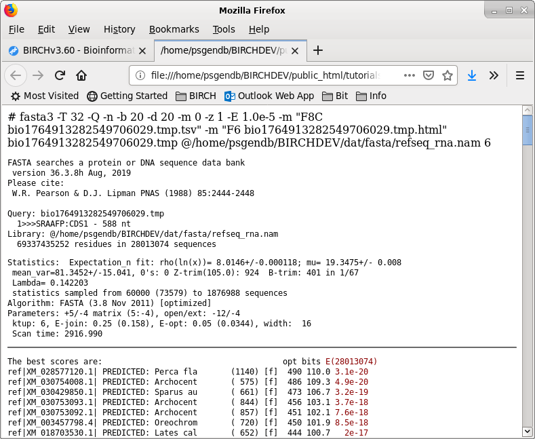Bookmark this page with the star
Image resolution: width=535 pixels, height=439 pixels.
448,75
